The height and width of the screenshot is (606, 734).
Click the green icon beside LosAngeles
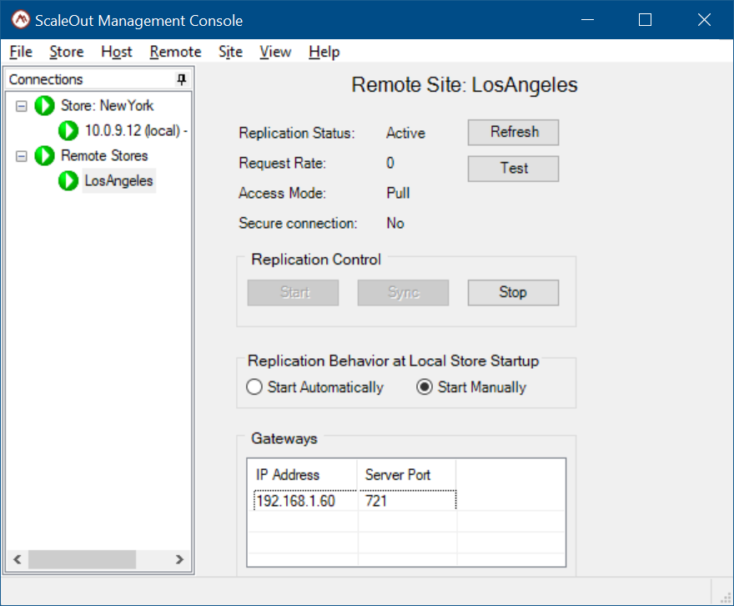[68, 181]
